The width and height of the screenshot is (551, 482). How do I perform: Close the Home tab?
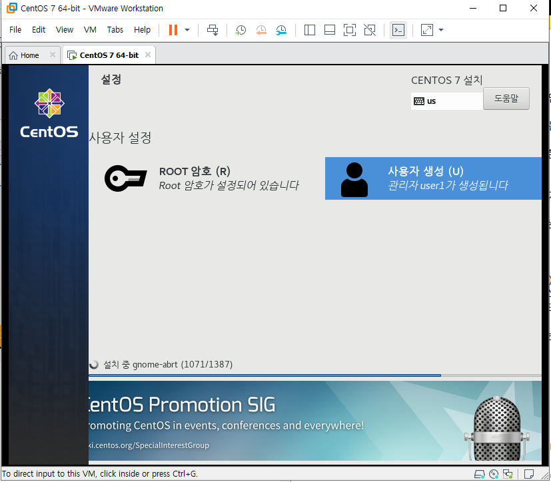pyautogui.click(x=53, y=55)
